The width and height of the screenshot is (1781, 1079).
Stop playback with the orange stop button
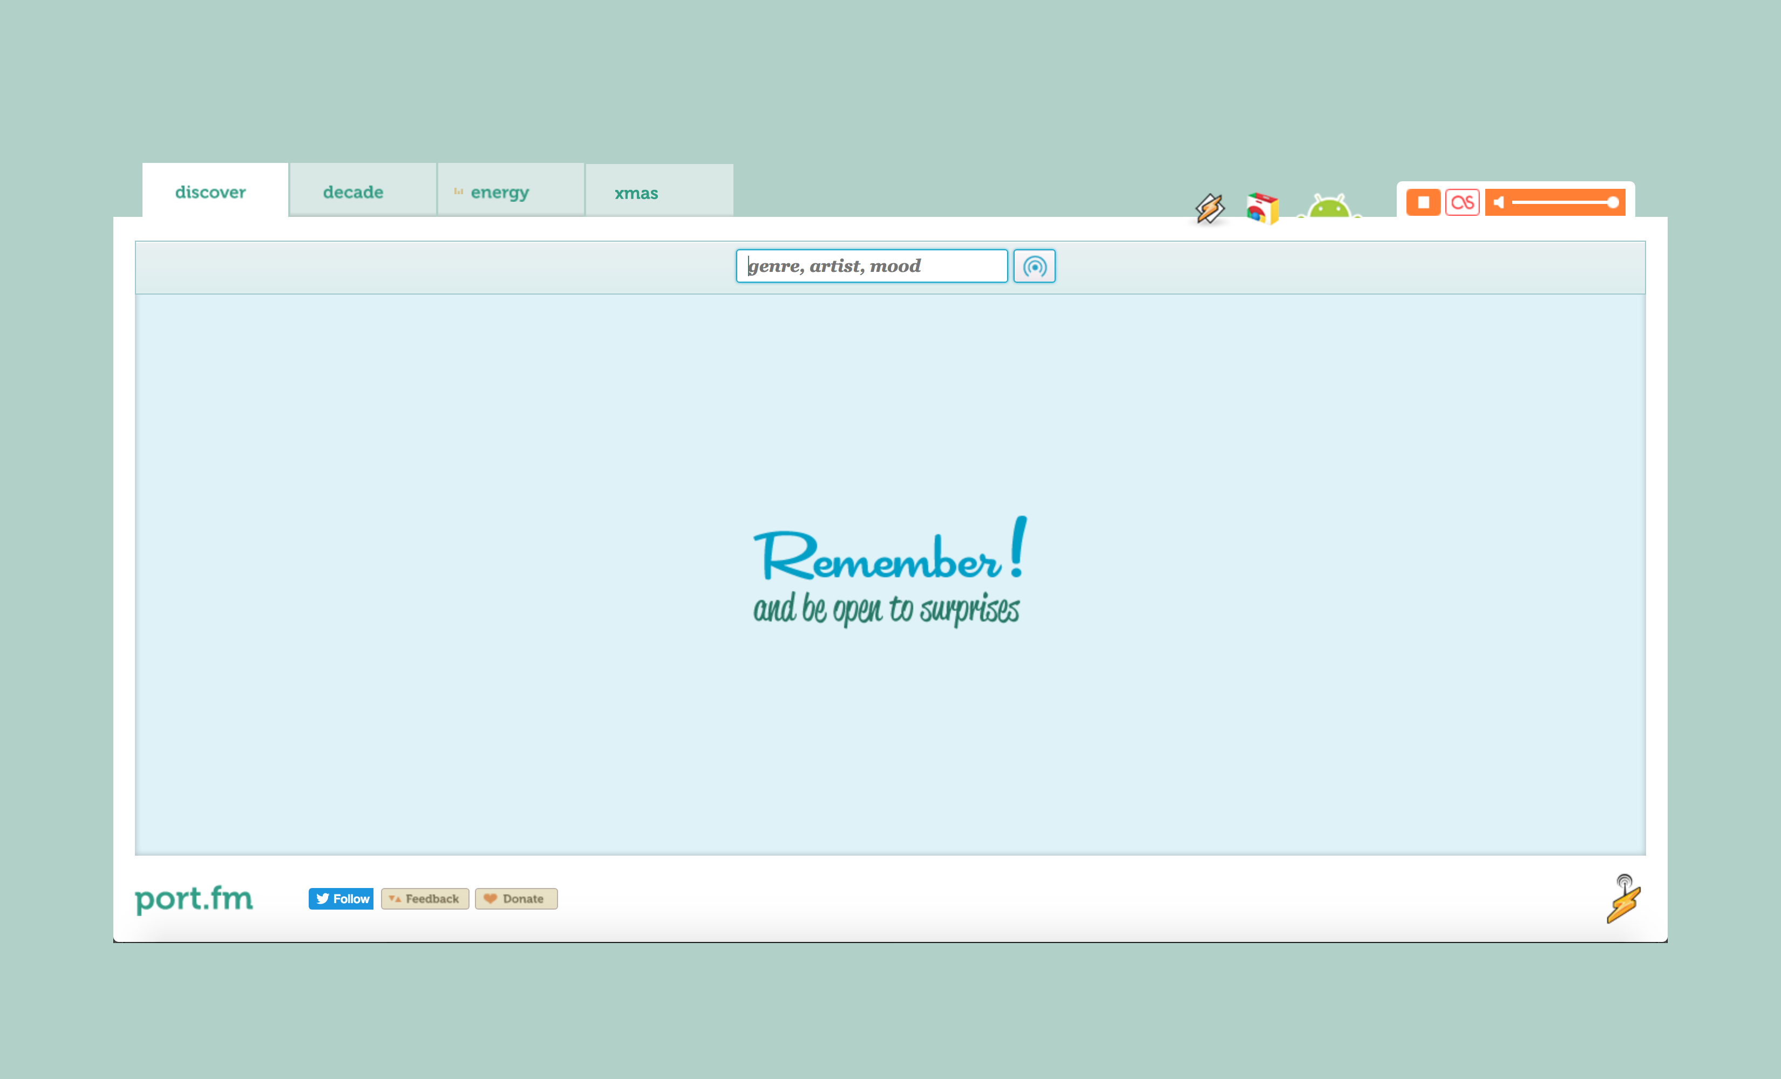tap(1423, 202)
